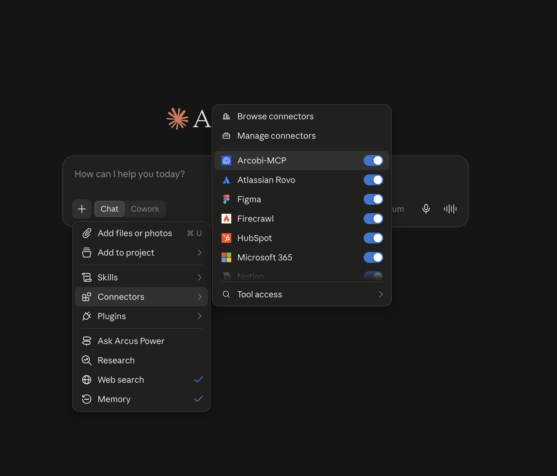Click the Firecrawl flame icon
The image size is (557, 476).
tap(226, 219)
